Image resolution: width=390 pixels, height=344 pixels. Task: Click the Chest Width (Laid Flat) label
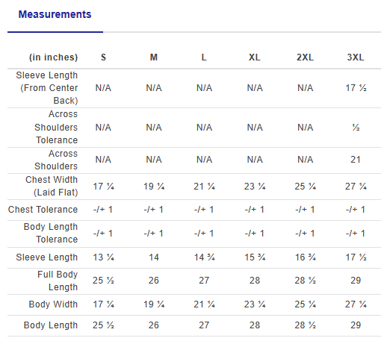pyautogui.click(x=52, y=186)
